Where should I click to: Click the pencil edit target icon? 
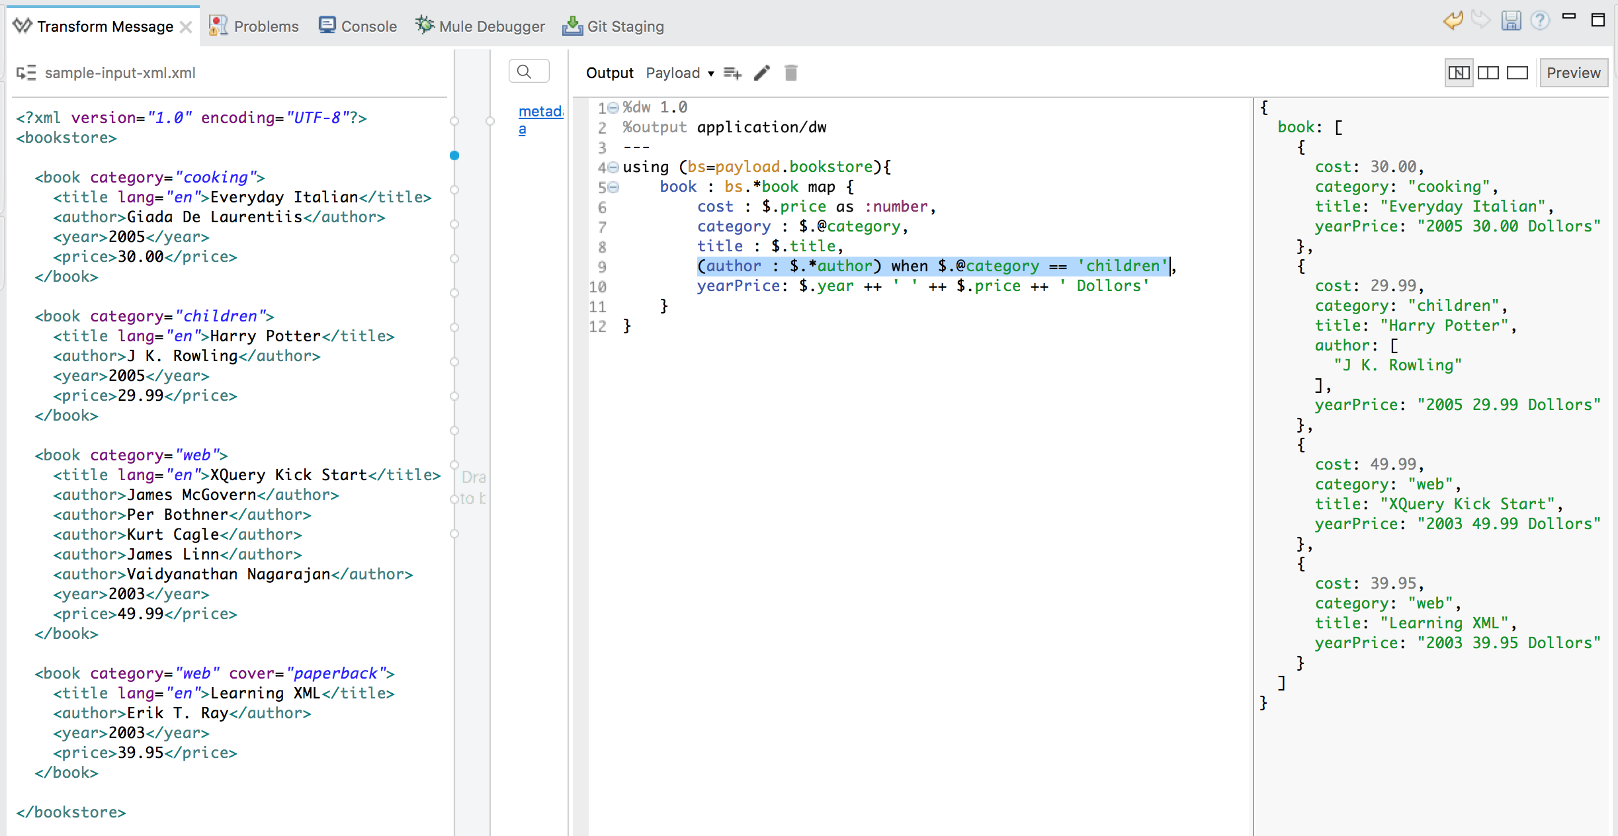(762, 73)
